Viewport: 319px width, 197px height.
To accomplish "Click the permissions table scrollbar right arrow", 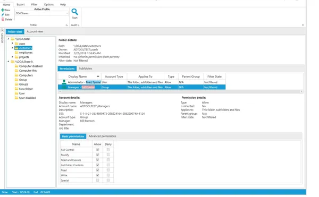I will [x=301, y=91].
